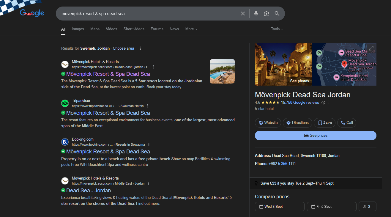Open review info icon beside Google reviews

click(323, 103)
